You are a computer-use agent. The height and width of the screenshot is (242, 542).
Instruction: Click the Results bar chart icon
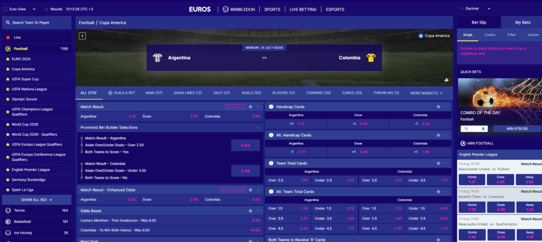[x=46, y=10]
